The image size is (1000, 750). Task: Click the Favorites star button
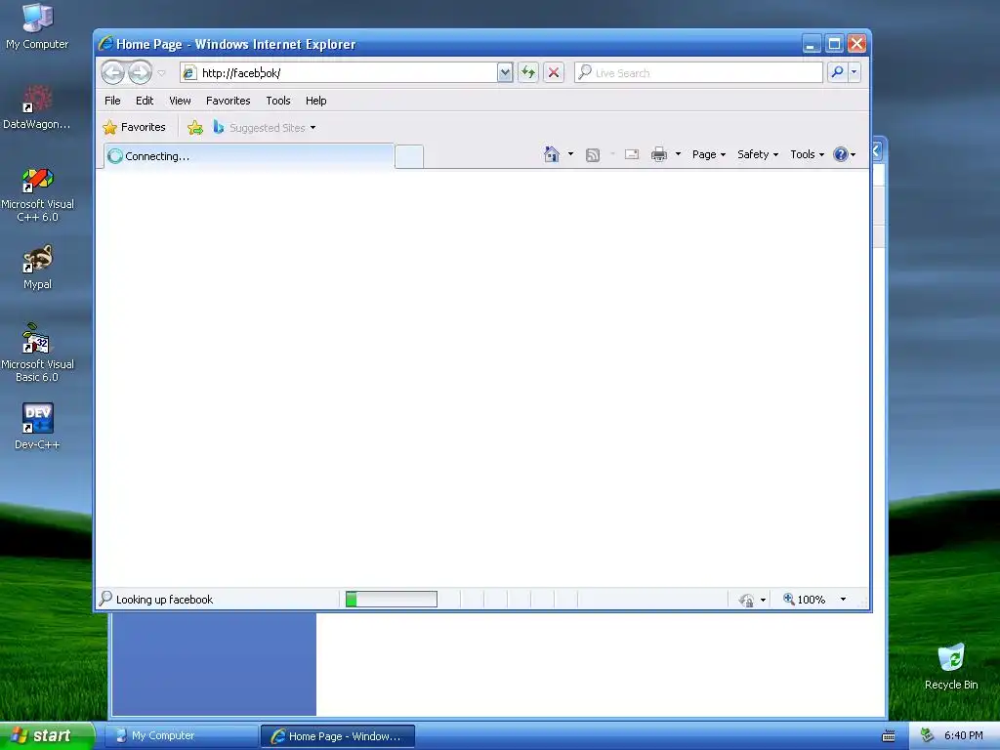click(x=135, y=128)
